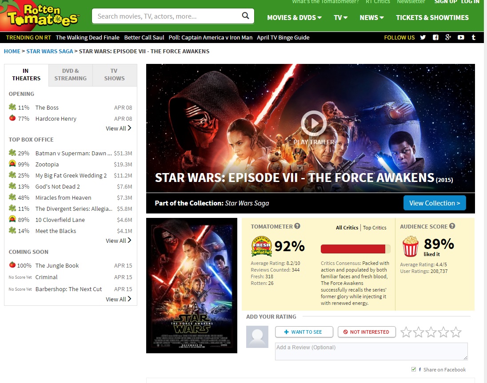487x383 pixels.
Task: Expand the Movies & DVDs menu
Action: (x=294, y=18)
